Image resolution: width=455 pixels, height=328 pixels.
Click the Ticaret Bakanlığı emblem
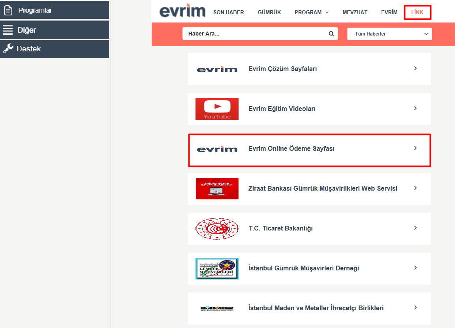217,229
